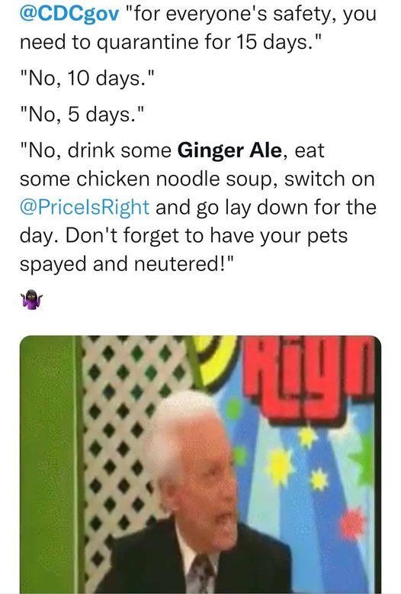Open the embedded GIF of the host
The width and height of the screenshot is (401, 594).
pos(200,464)
